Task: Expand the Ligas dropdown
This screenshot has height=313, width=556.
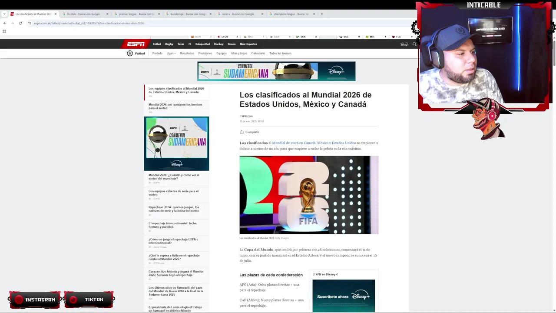Action: [x=171, y=53]
